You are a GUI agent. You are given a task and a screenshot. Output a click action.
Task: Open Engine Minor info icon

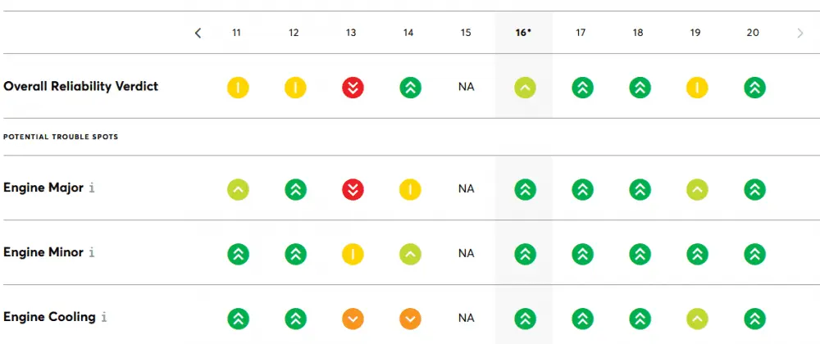pos(92,252)
